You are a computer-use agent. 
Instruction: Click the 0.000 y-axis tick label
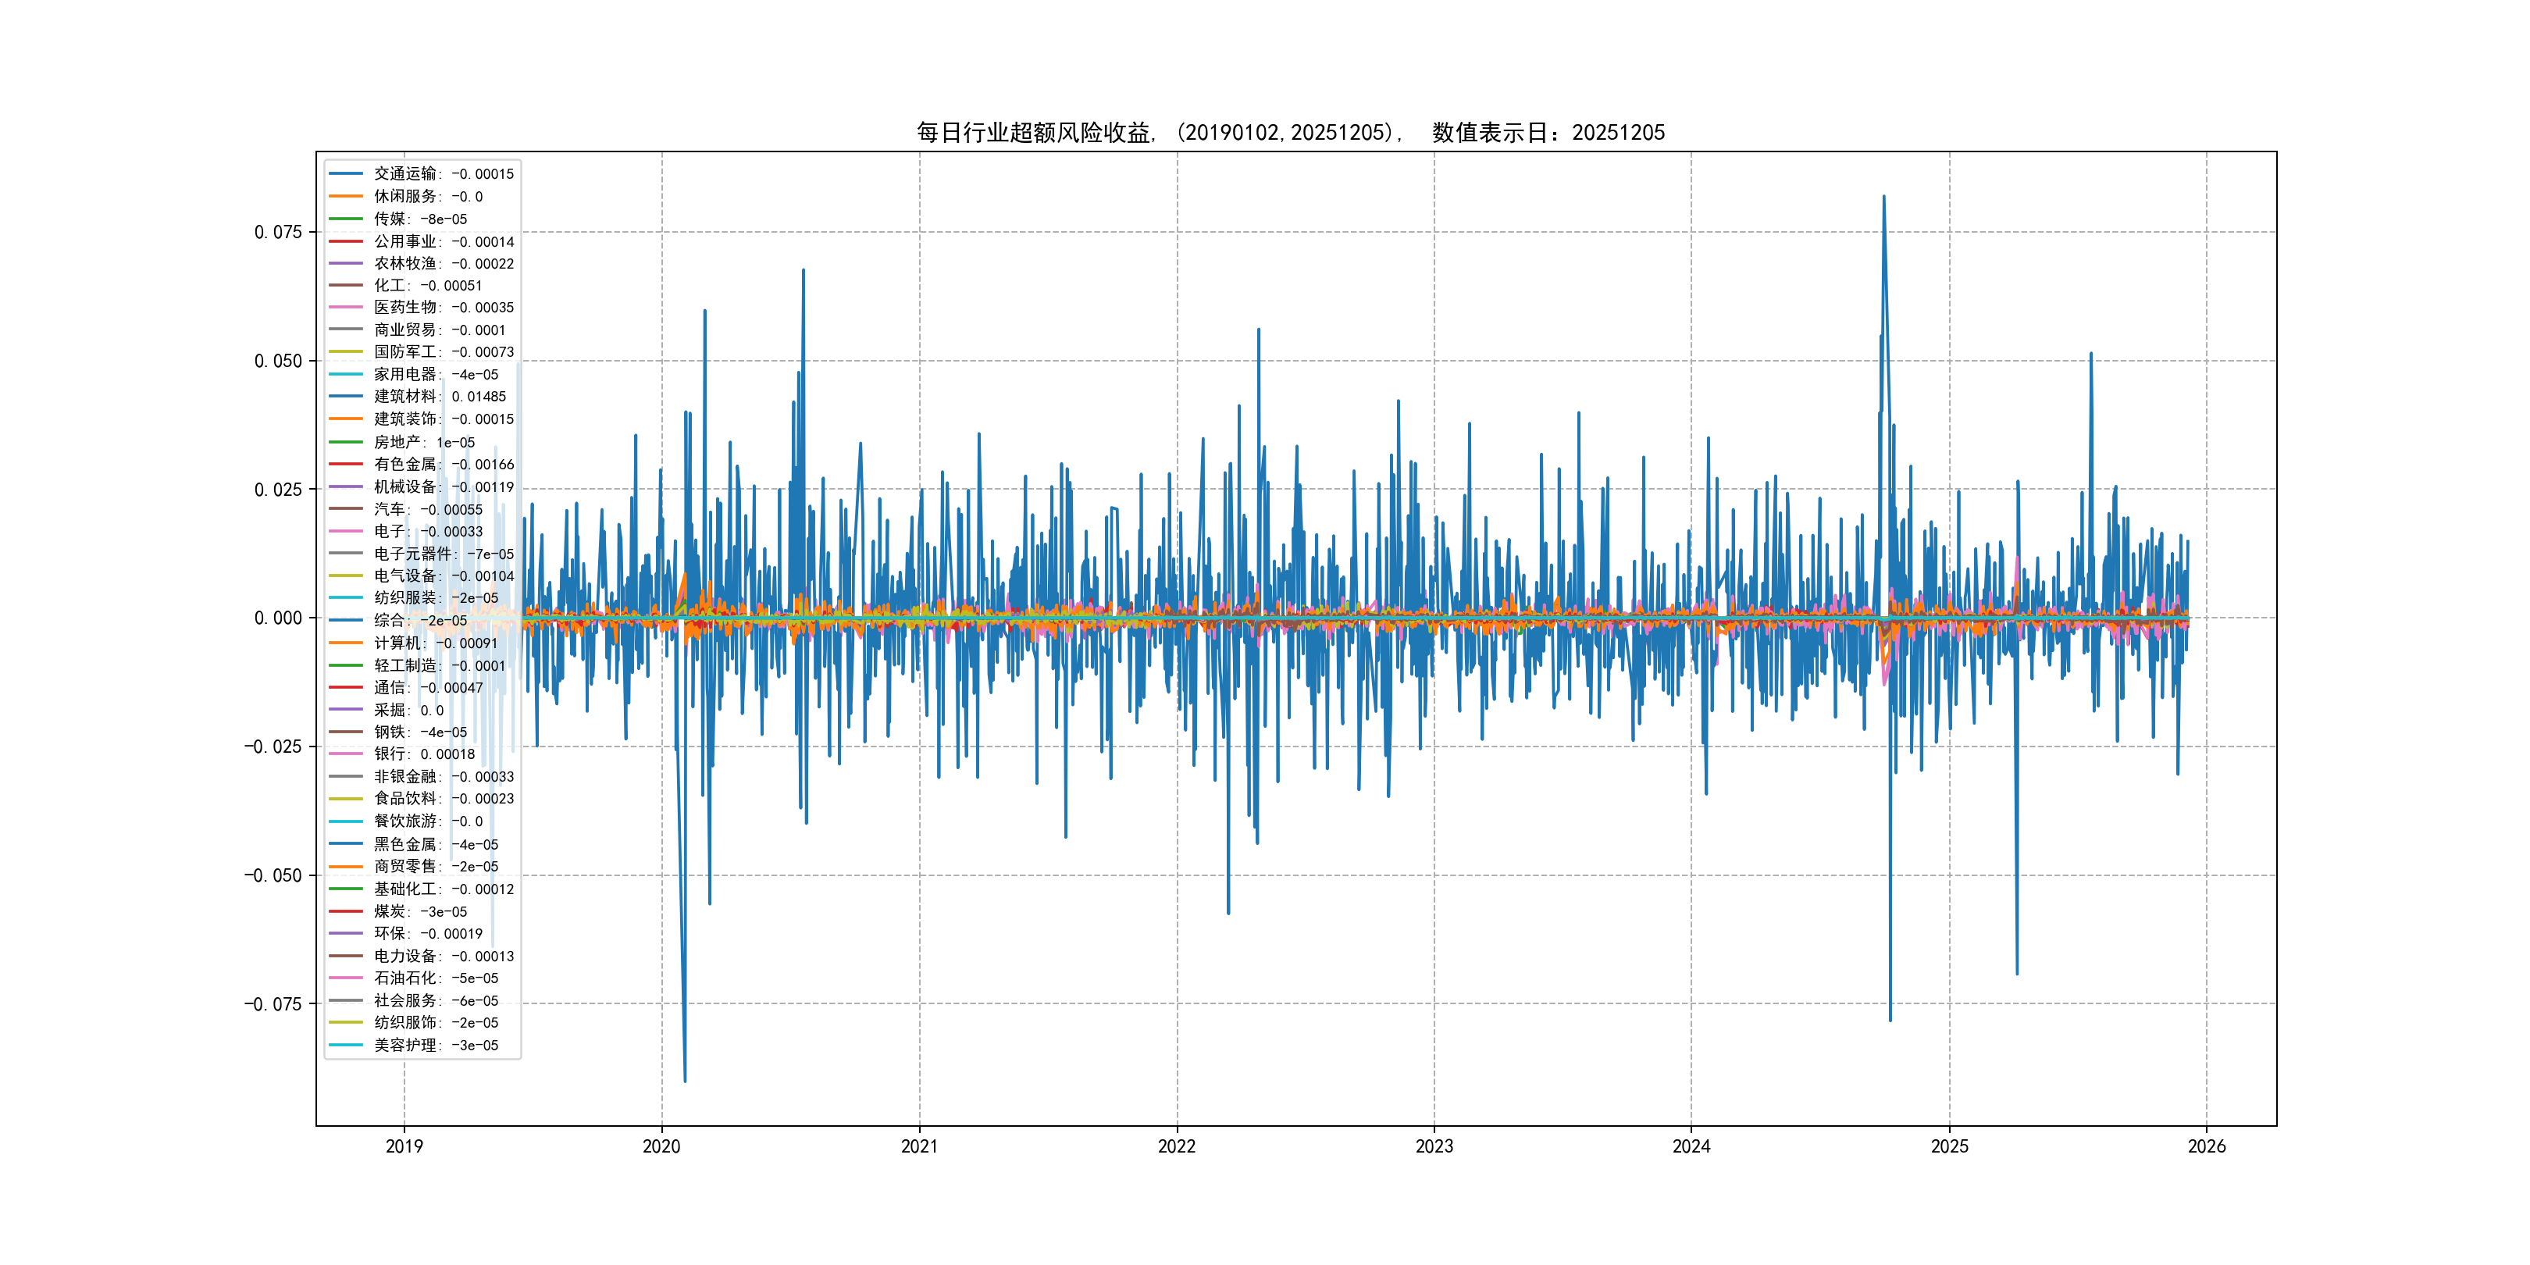pos(278,618)
